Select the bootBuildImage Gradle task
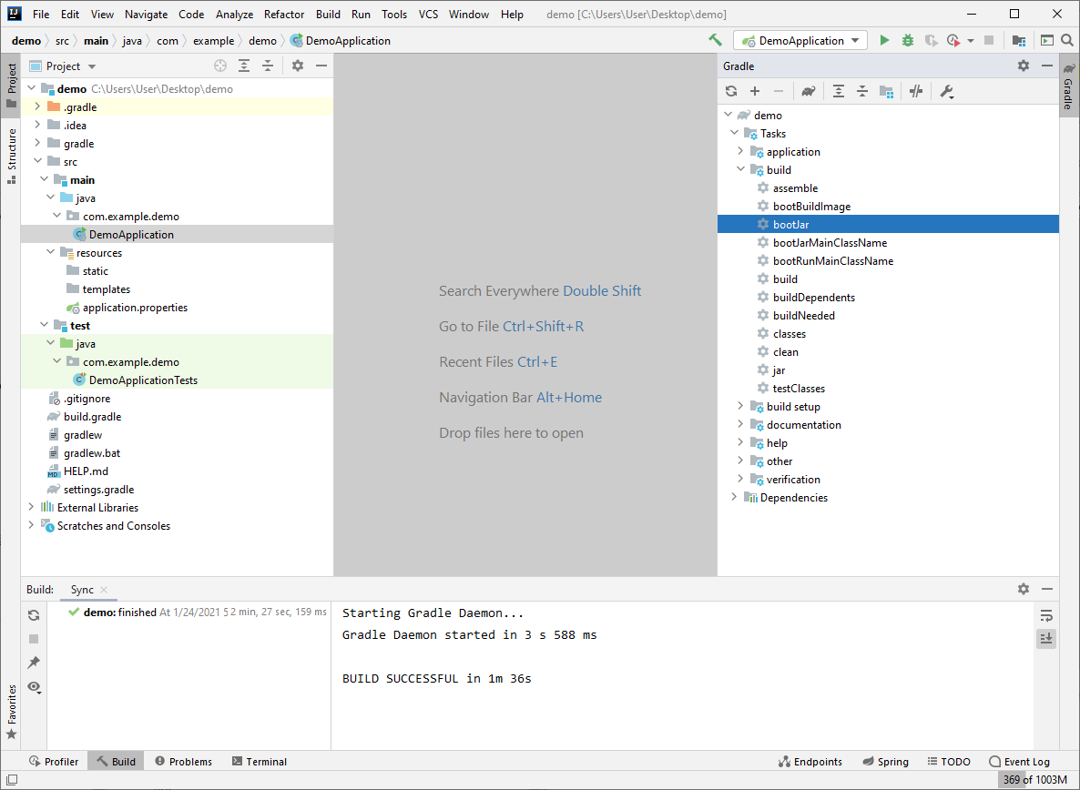Image resolution: width=1080 pixels, height=790 pixels. (x=811, y=206)
